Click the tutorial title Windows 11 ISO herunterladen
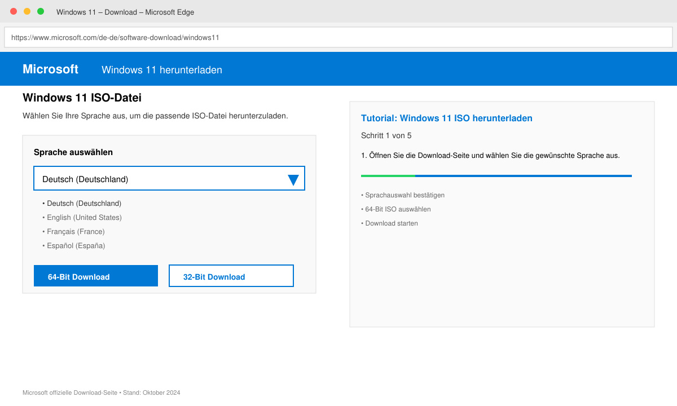Image resolution: width=677 pixels, height=406 pixels. (447, 118)
